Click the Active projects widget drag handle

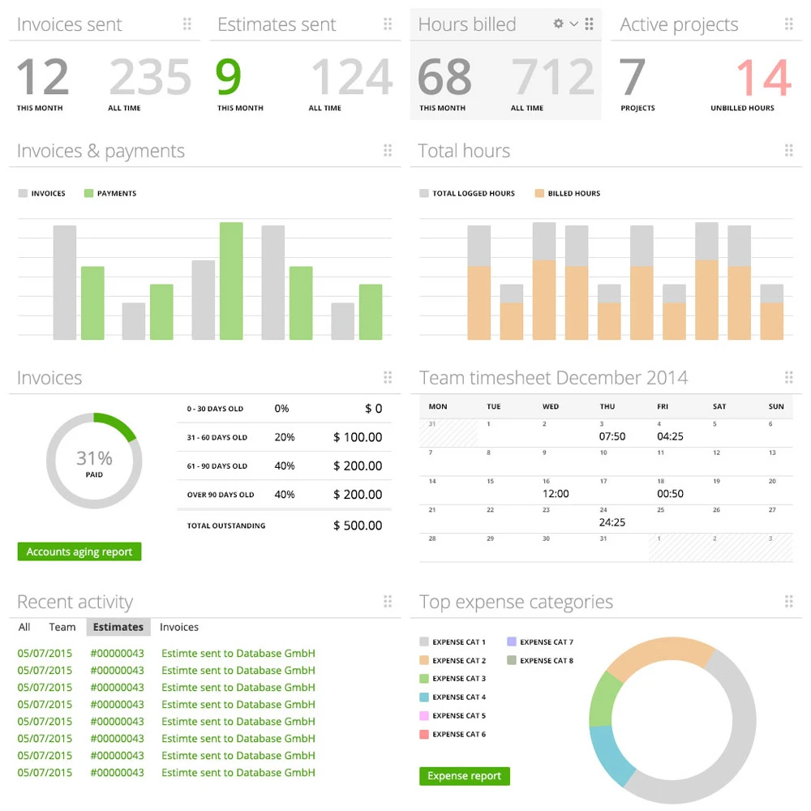[789, 24]
